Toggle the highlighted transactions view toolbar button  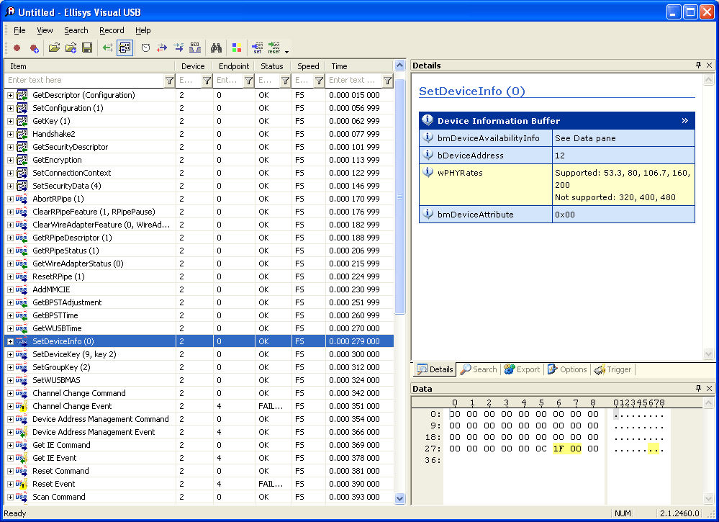(125, 48)
